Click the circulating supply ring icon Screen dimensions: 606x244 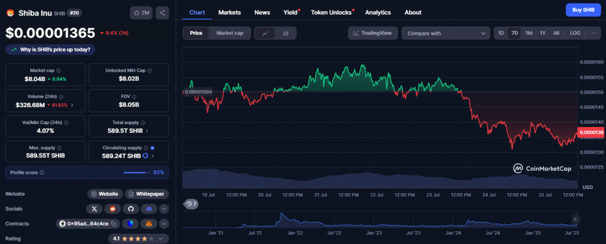pyautogui.click(x=146, y=156)
